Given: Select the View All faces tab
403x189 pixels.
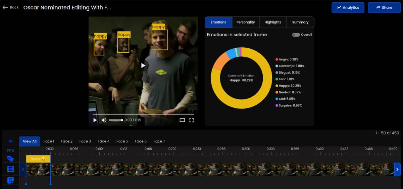Looking at the screenshot, I should pos(30,141).
